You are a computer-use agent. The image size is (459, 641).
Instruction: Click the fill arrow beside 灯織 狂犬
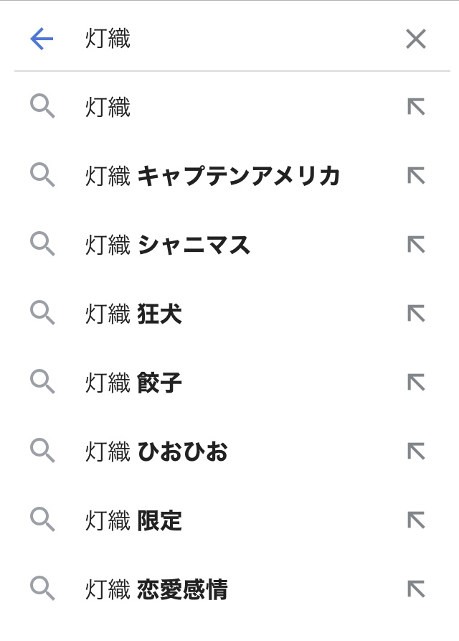(x=416, y=314)
